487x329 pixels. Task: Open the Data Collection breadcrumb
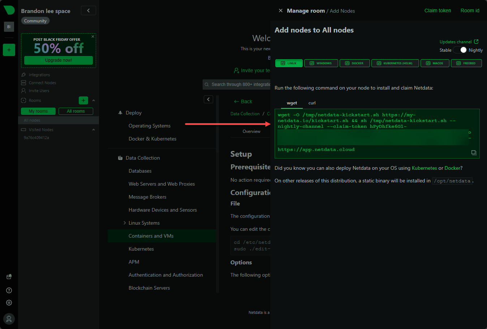pos(245,114)
